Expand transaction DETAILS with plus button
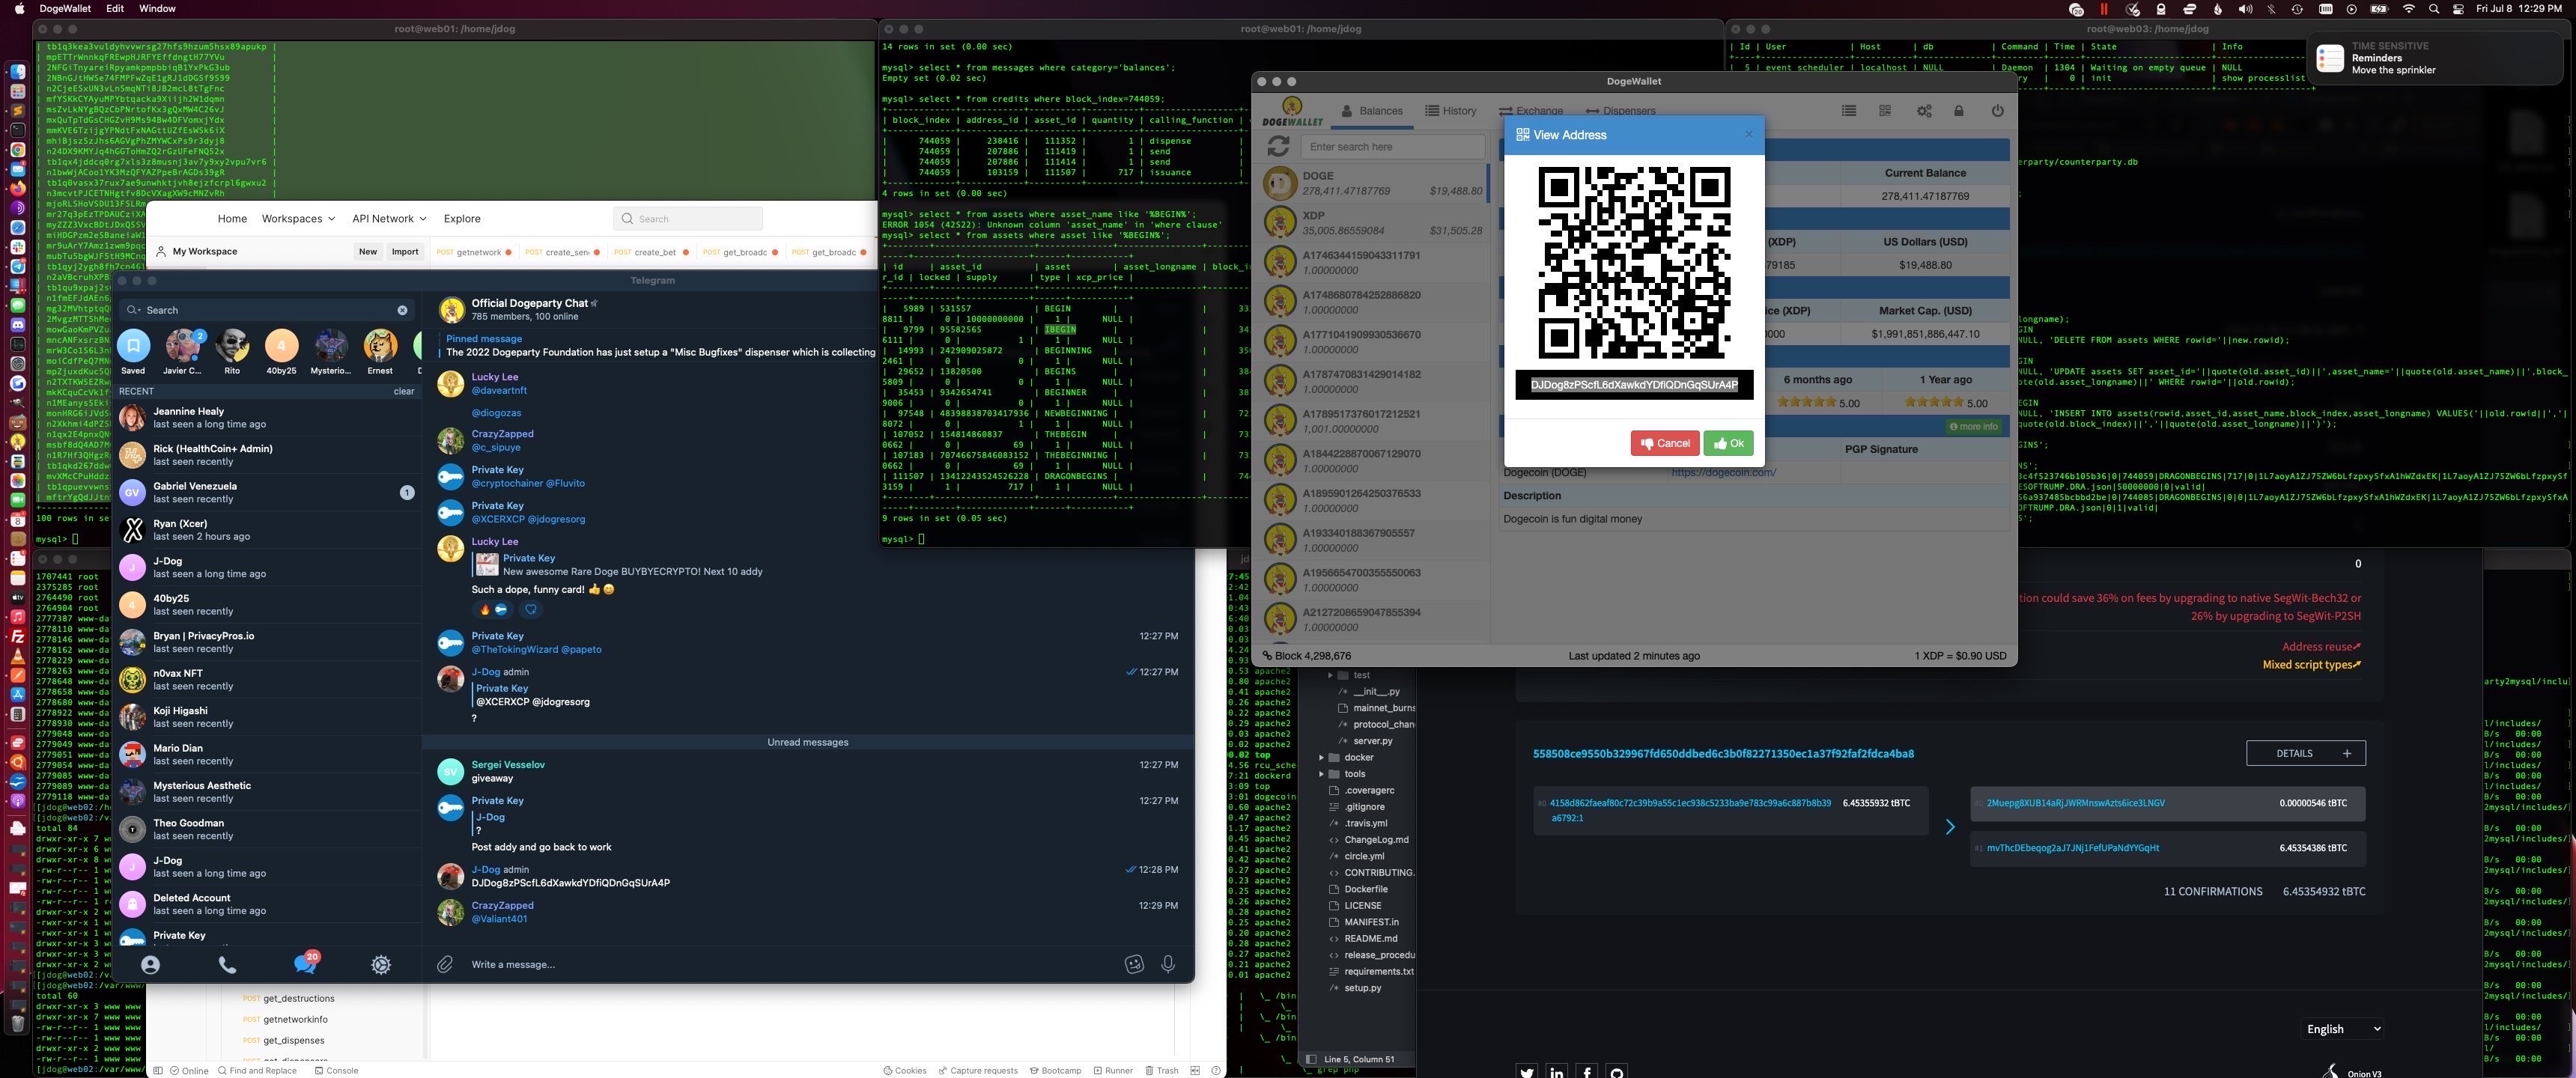 click(2305, 753)
